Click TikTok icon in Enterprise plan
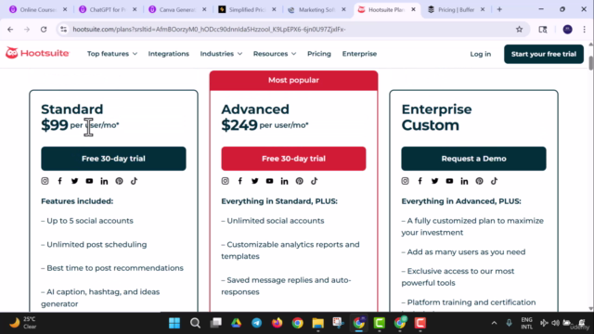 (495, 181)
